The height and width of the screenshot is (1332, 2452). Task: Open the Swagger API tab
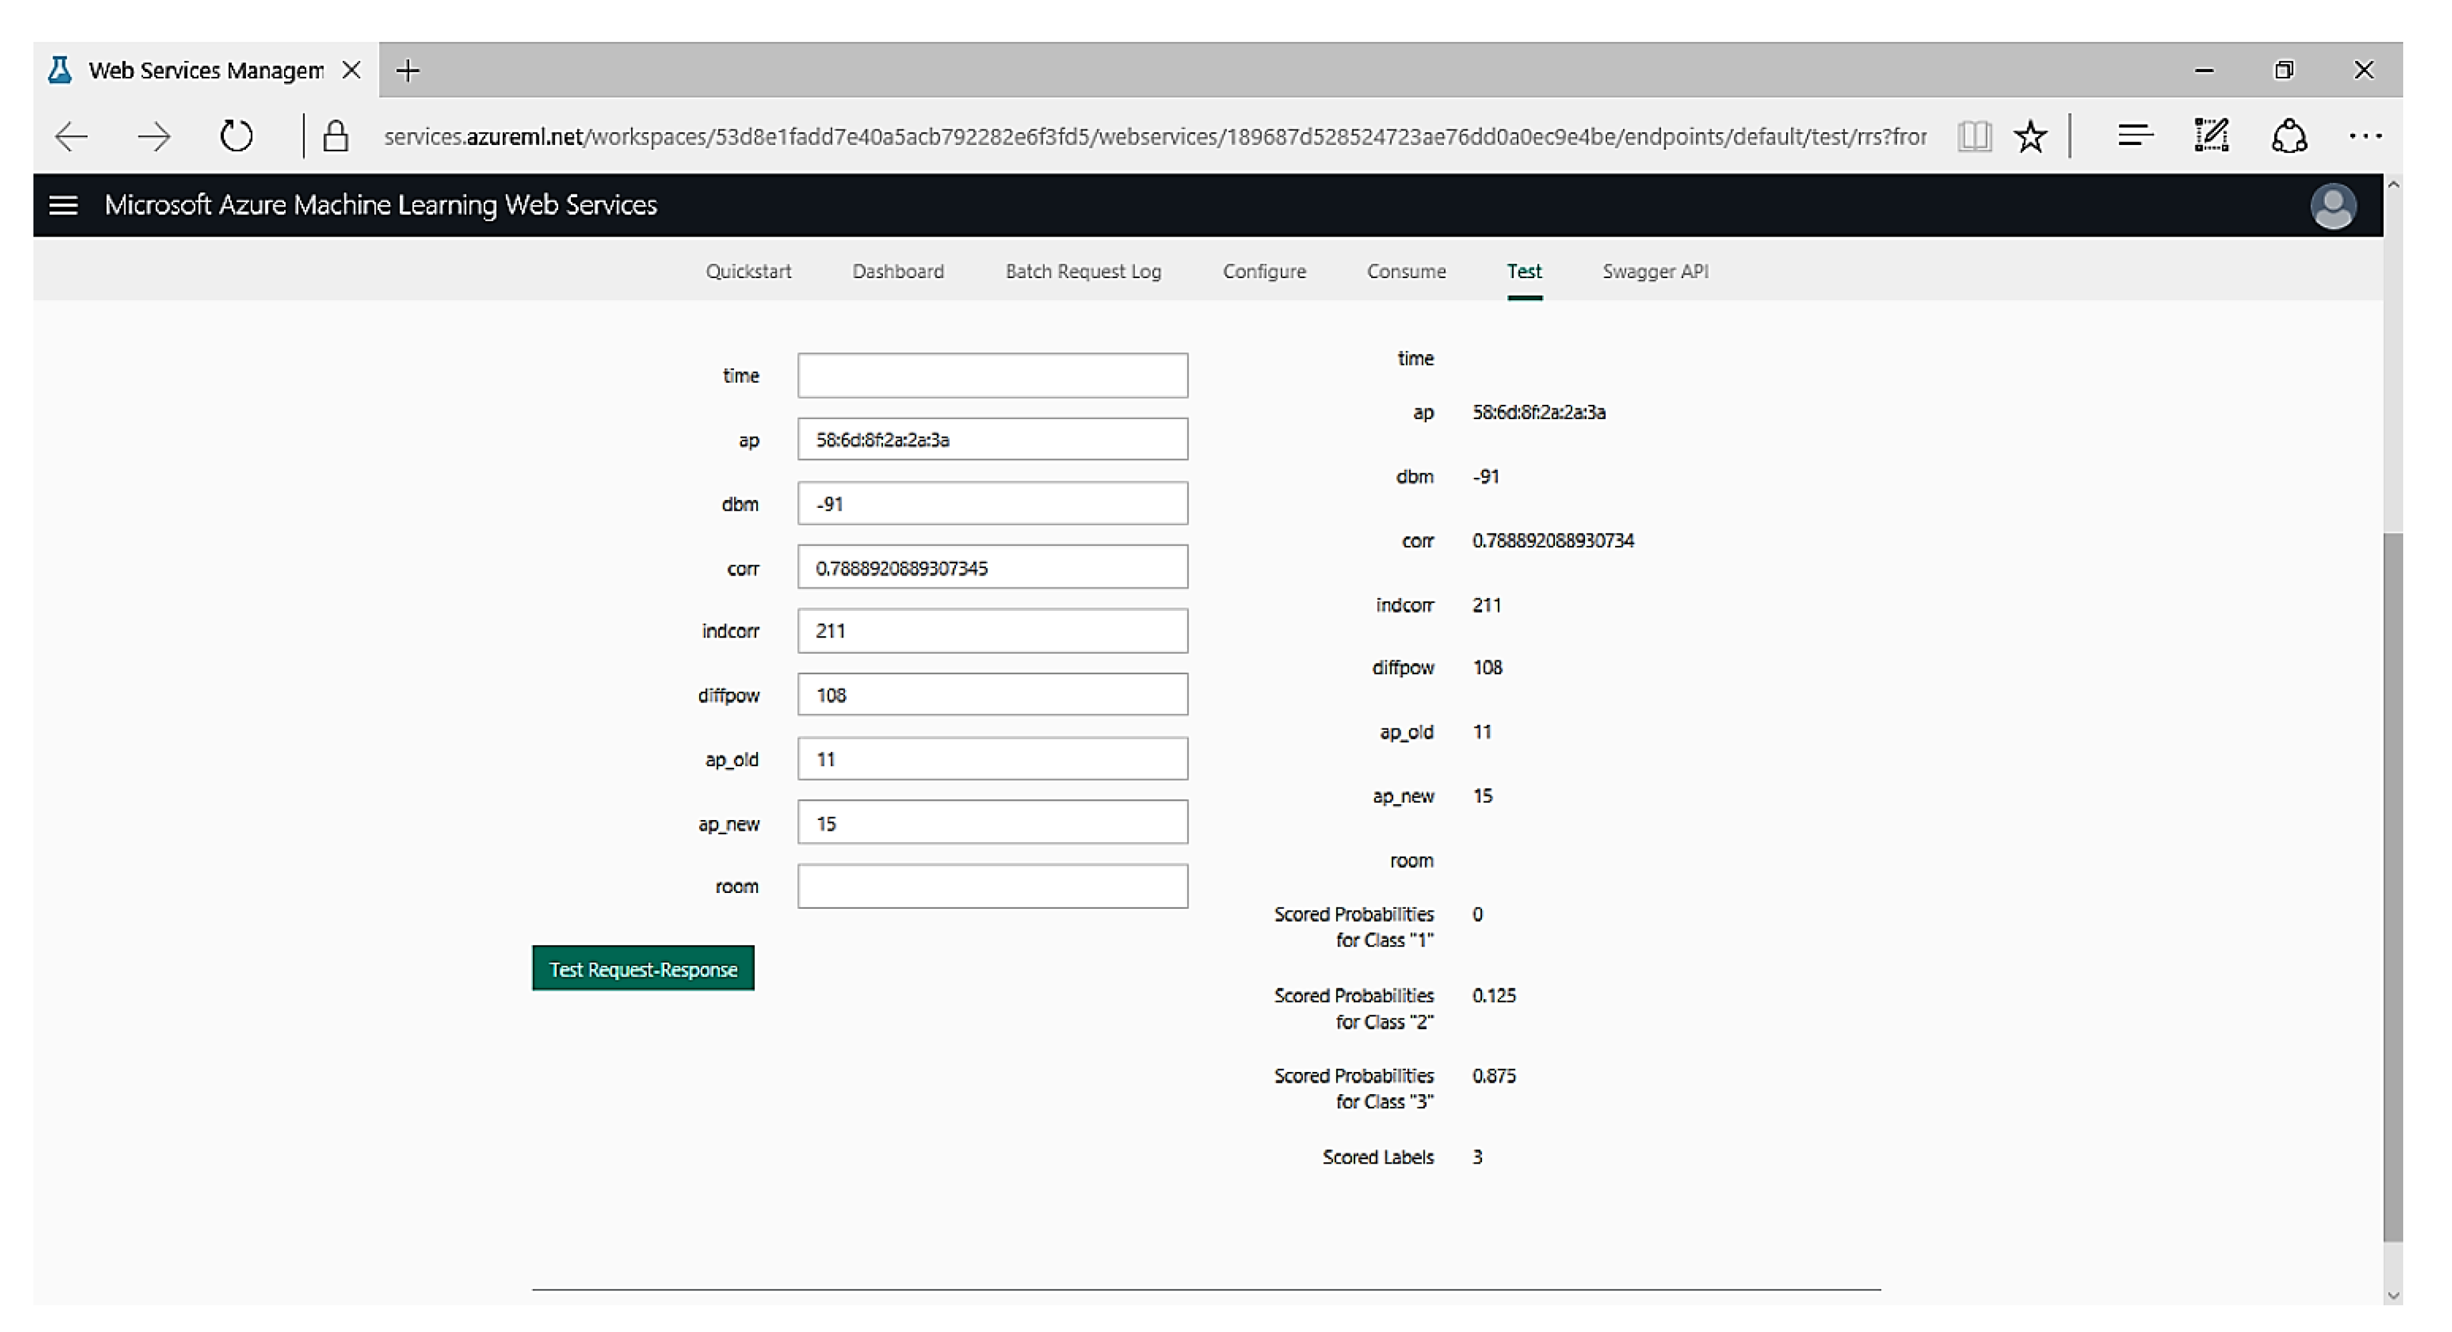point(1655,271)
